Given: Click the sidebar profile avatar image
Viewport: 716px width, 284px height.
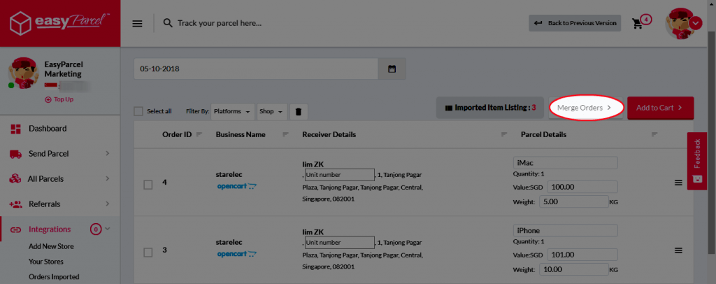Looking at the screenshot, I should pos(23,73).
